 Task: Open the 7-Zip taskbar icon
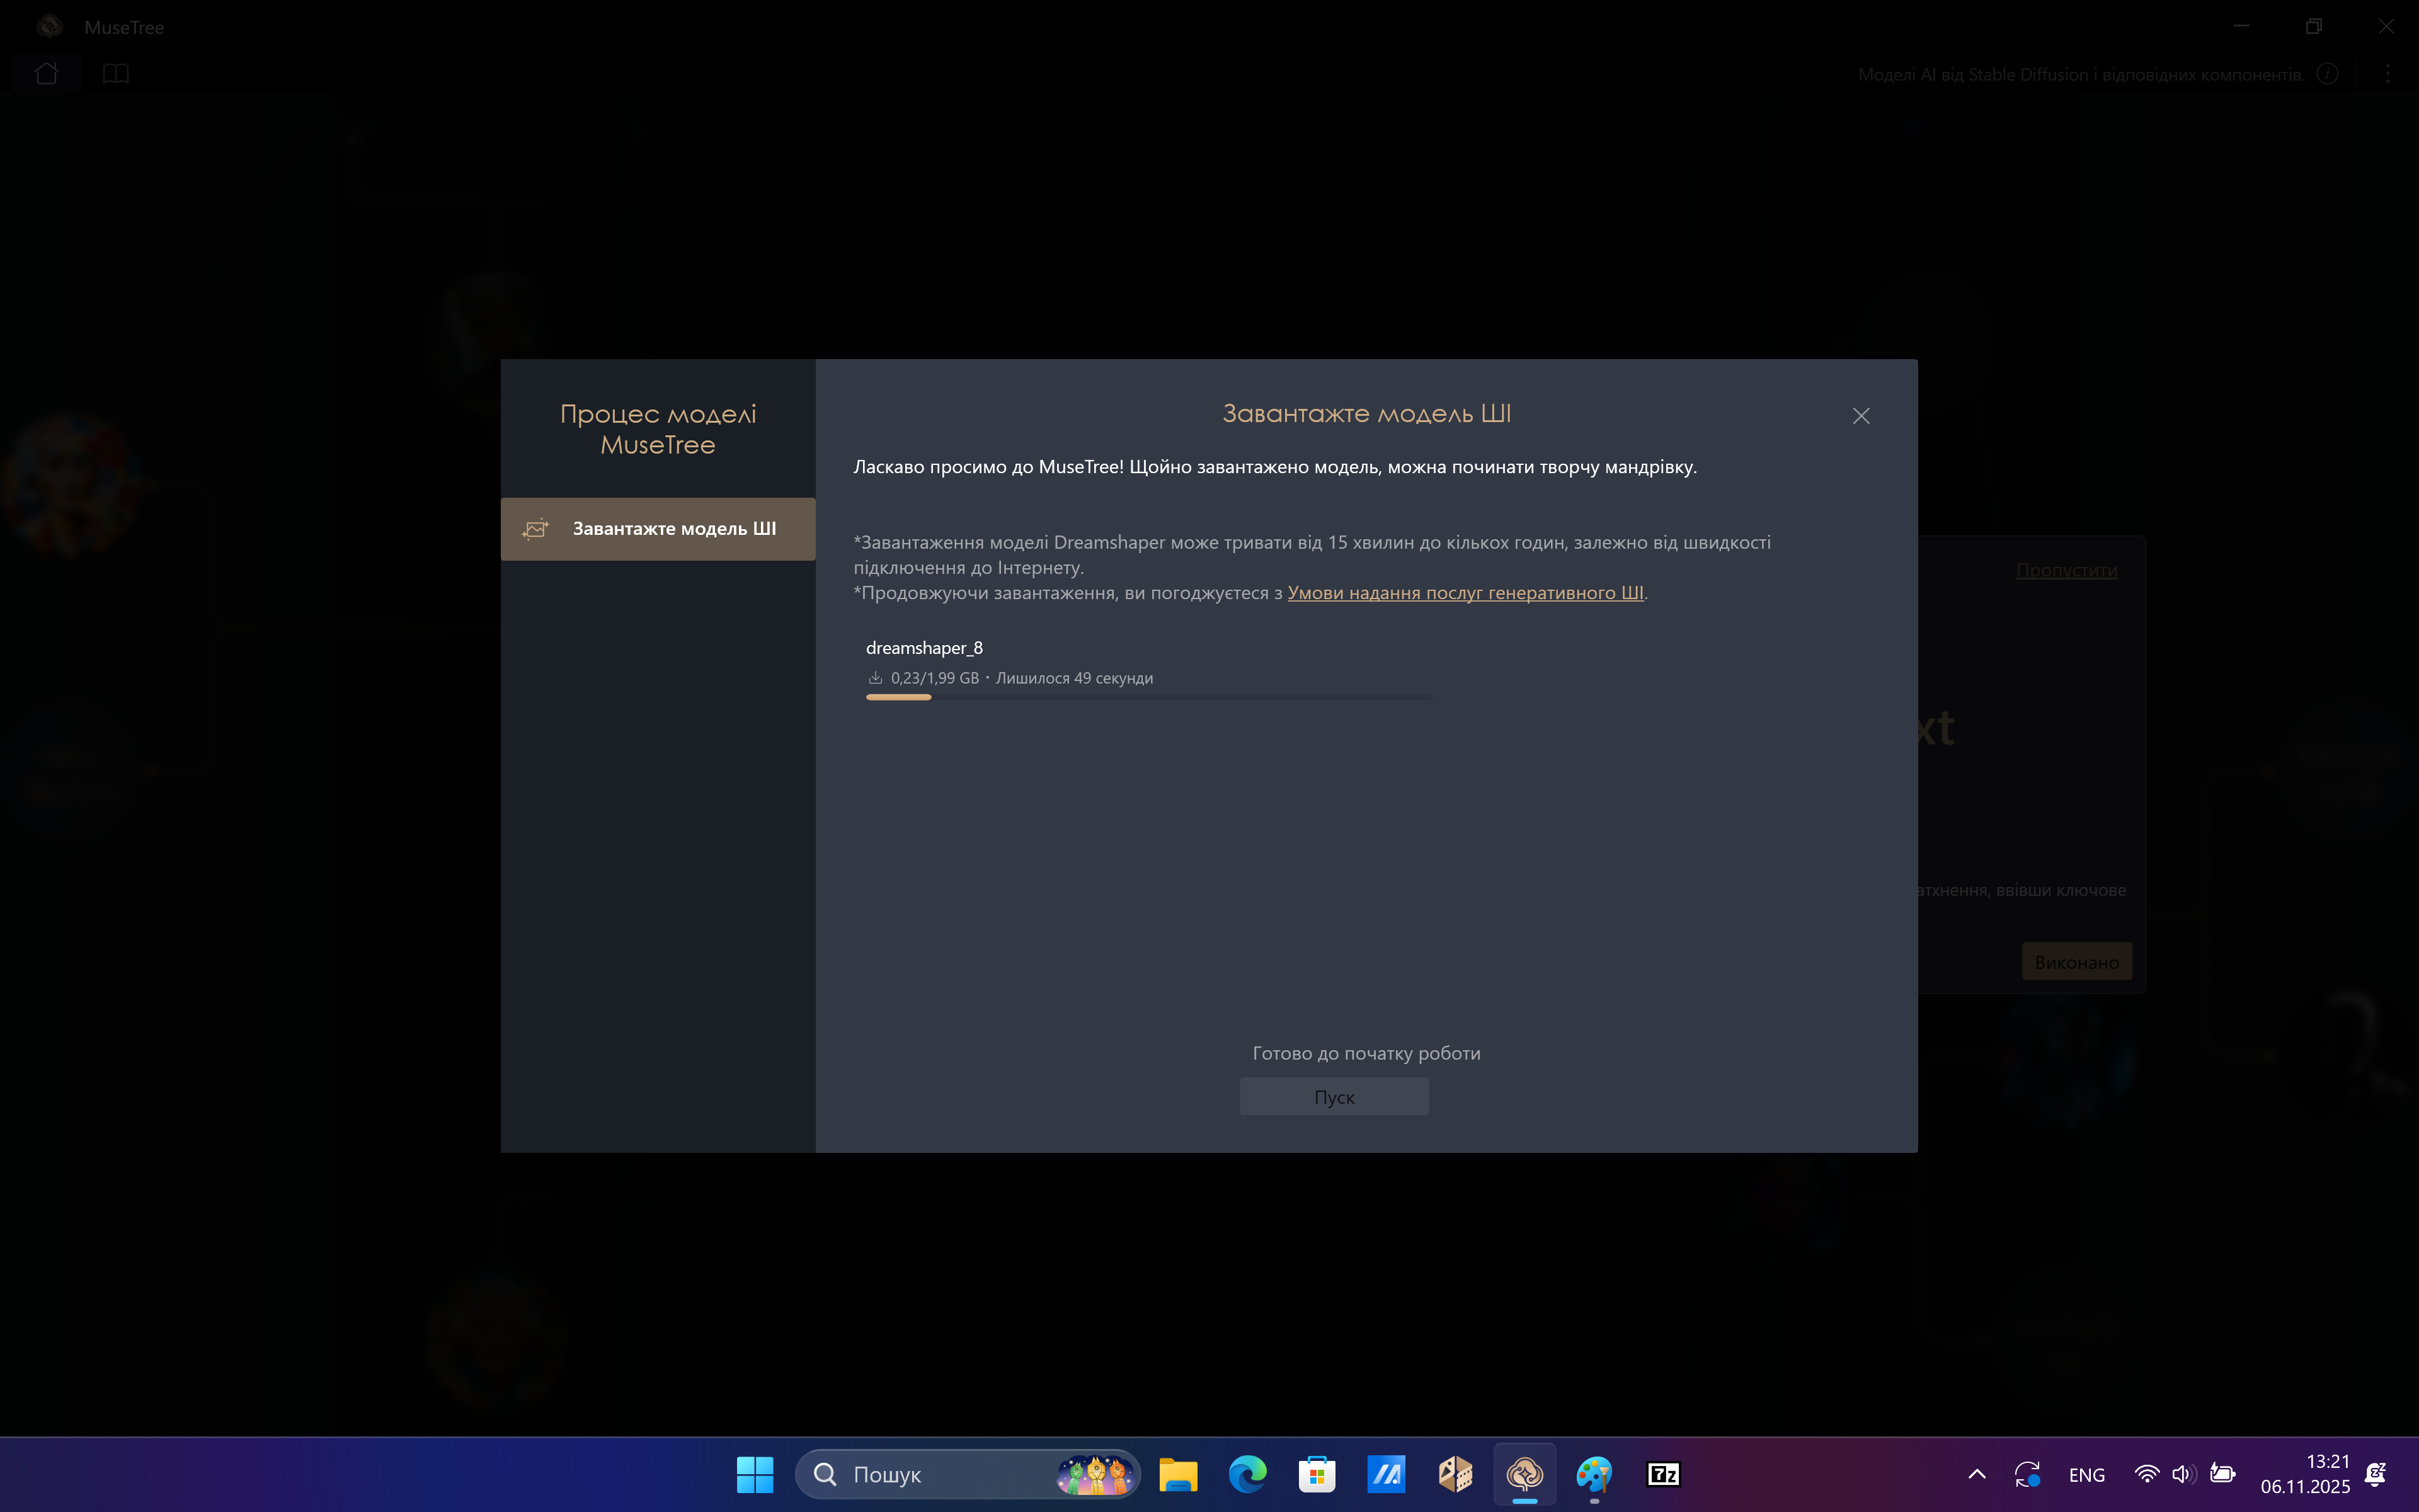(1663, 1474)
